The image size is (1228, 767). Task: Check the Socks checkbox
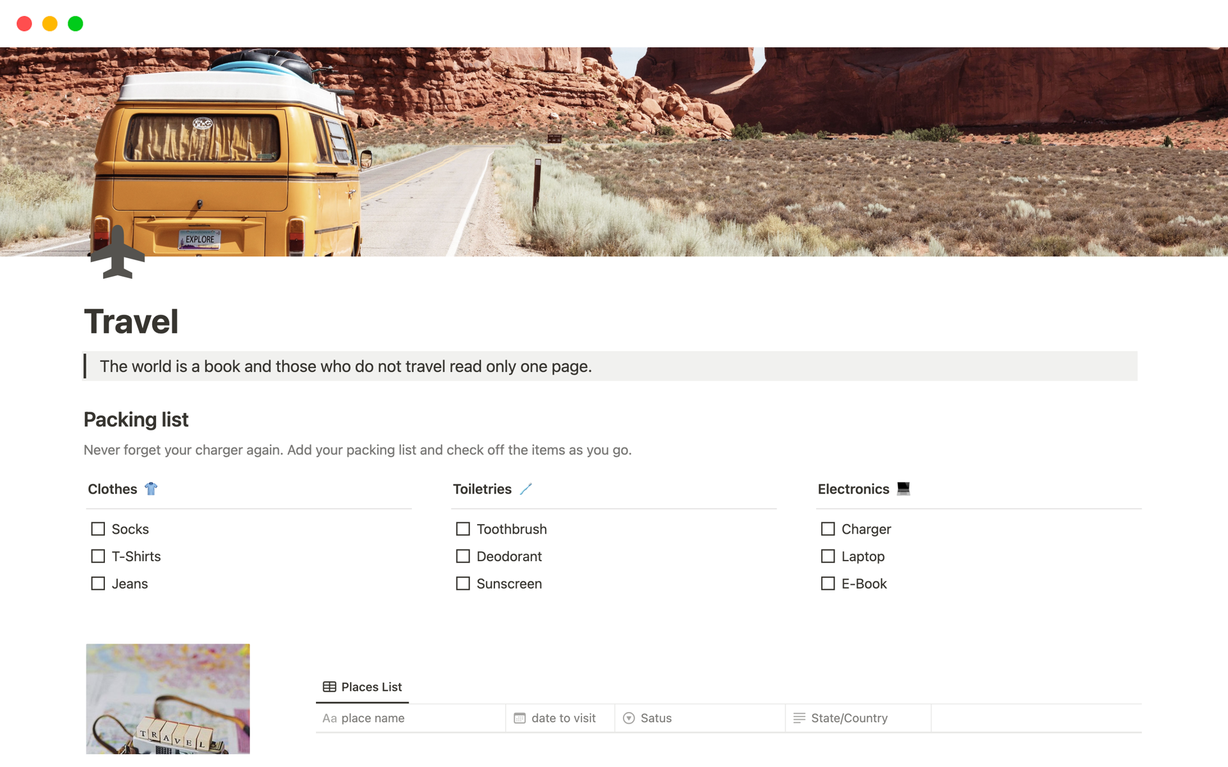(x=98, y=529)
